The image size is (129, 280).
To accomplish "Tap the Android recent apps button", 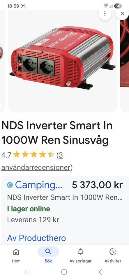I will pos(28,272).
